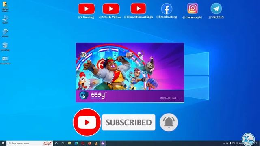Launch VLC media player from taskbar
Viewport: 260px width, 146px height.
(x=96, y=143)
